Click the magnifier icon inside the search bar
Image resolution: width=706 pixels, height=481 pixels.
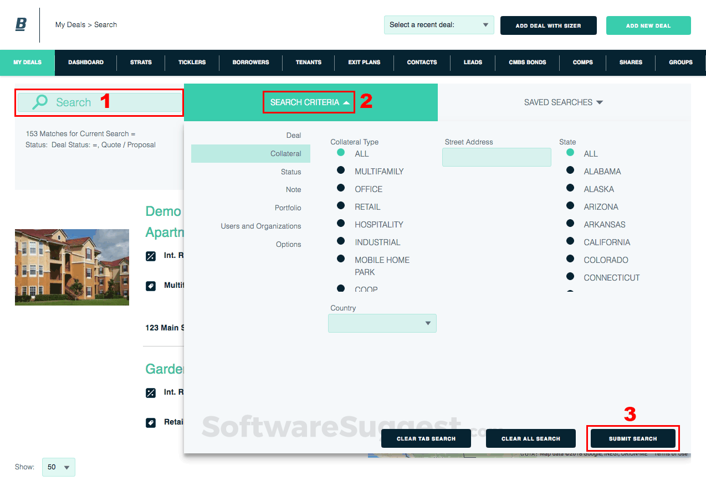(x=38, y=102)
